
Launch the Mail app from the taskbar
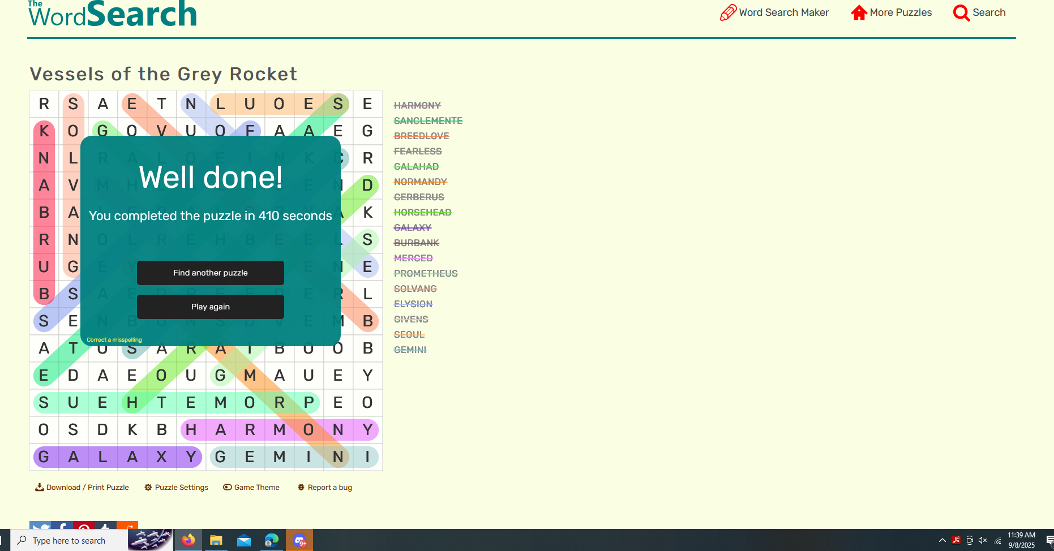tap(244, 540)
